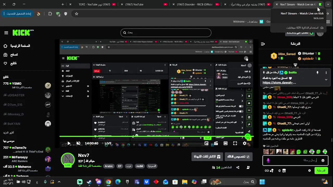Image resolution: width=333 pixels, height=187 pixels.
Task: Click الاشتراكات المهداة gifted subs button
Action: pyautogui.click(x=207, y=157)
